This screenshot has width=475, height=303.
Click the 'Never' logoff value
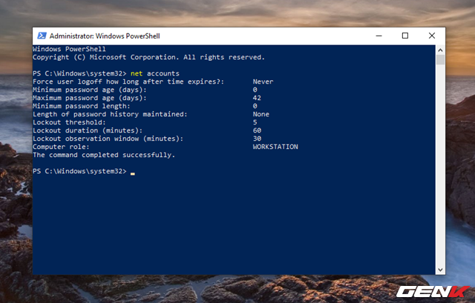[x=263, y=81]
